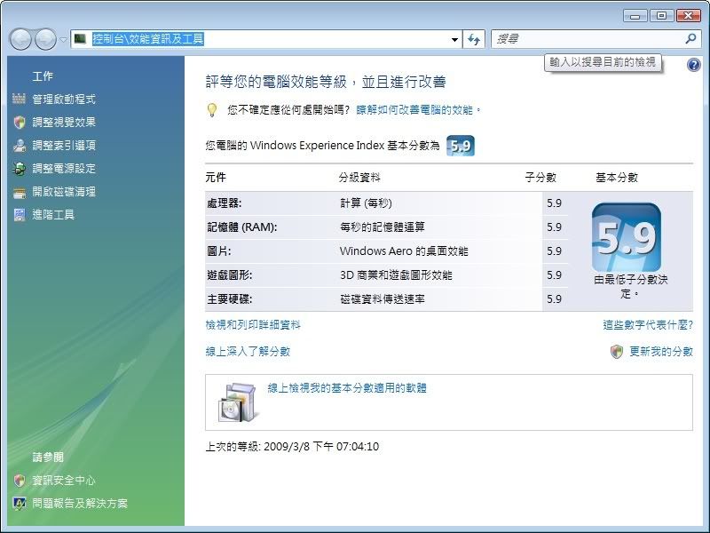Screen dimensions: 710x533
Task: Click the Back navigation arrow button
Action: [x=20, y=39]
